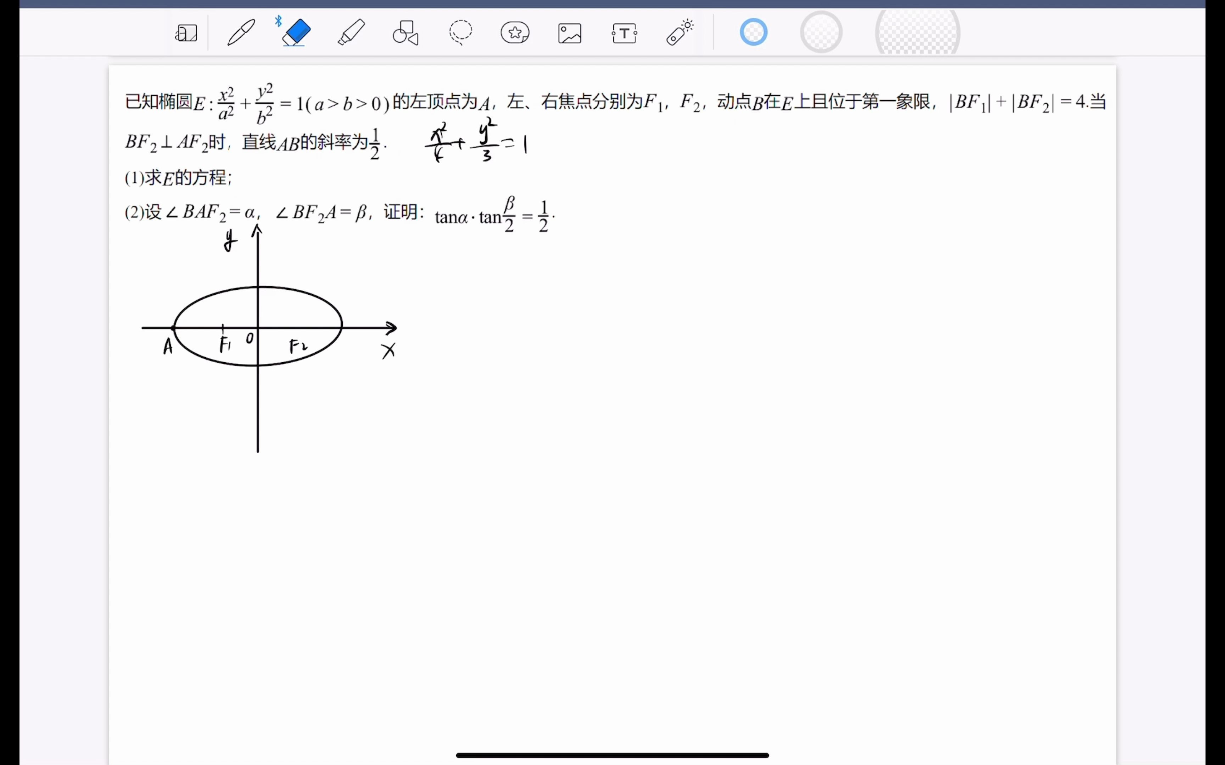Tap the Bluetooth stylus indicator icon
Screen dimensions: 1225x765
pyautogui.click(x=278, y=21)
